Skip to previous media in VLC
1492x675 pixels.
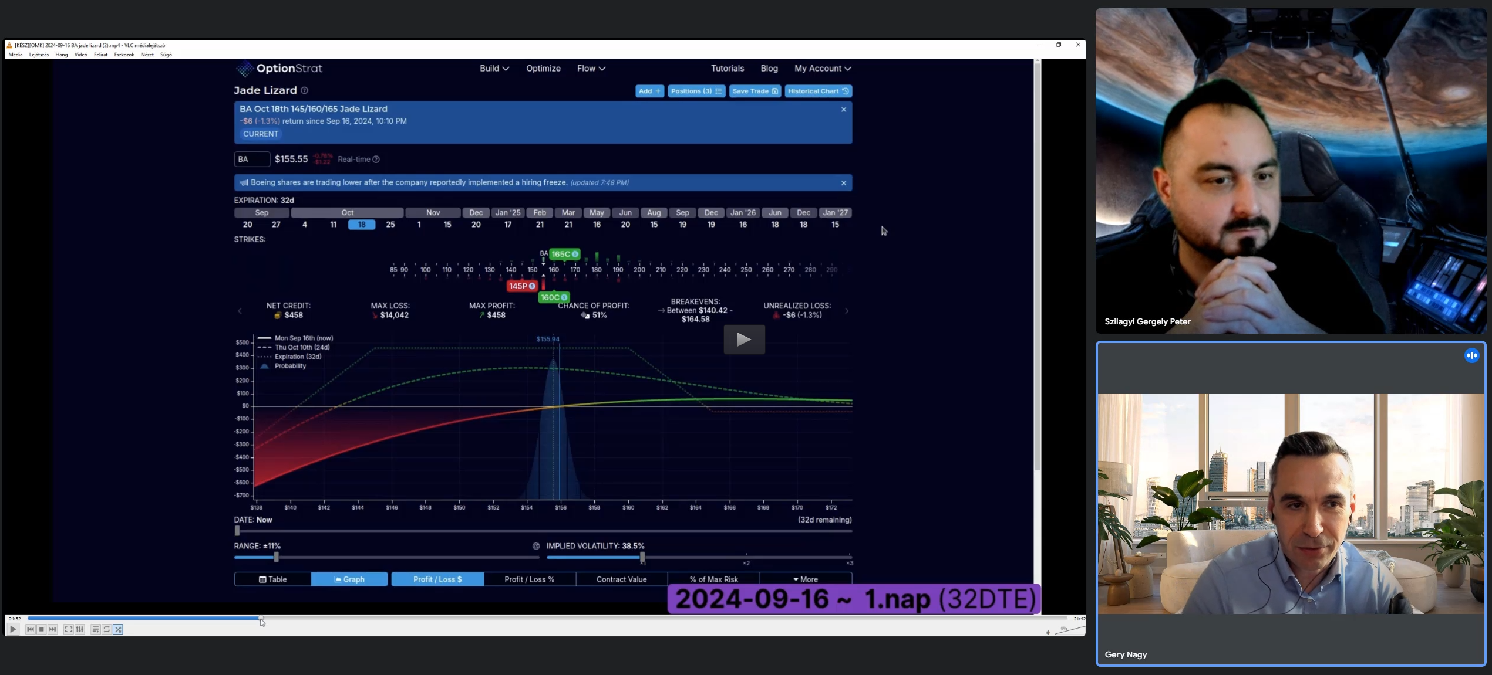click(x=31, y=629)
